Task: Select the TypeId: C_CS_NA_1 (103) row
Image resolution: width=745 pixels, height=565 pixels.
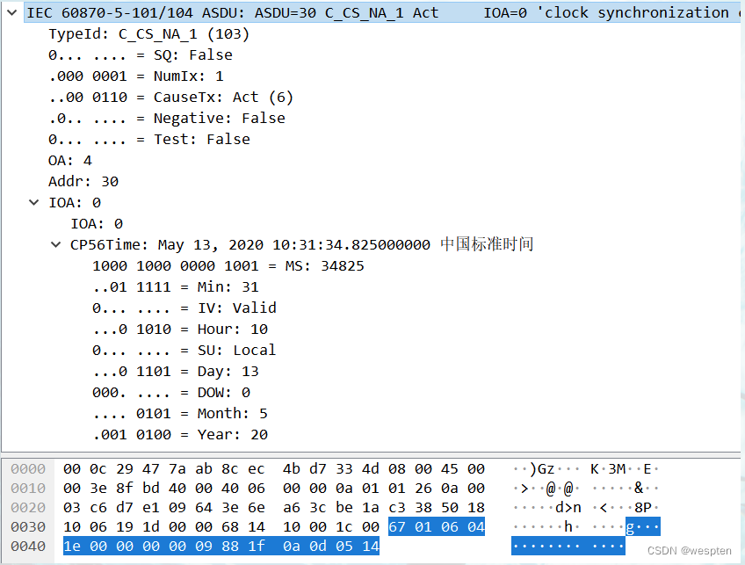Action: (x=148, y=34)
